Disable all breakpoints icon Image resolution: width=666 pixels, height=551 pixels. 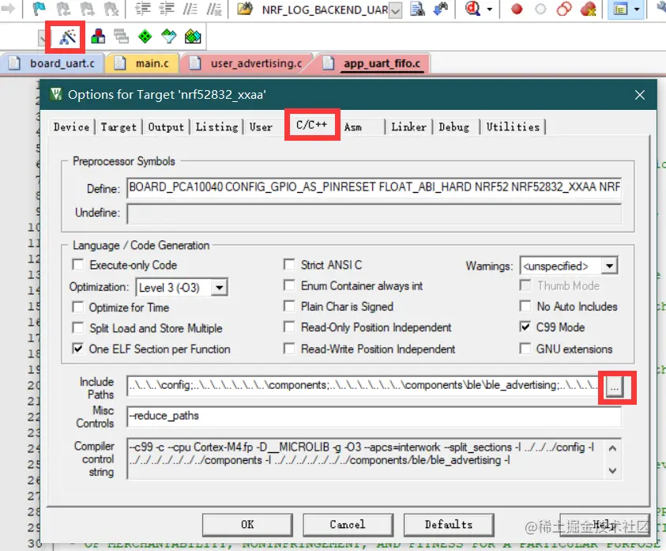click(564, 9)
